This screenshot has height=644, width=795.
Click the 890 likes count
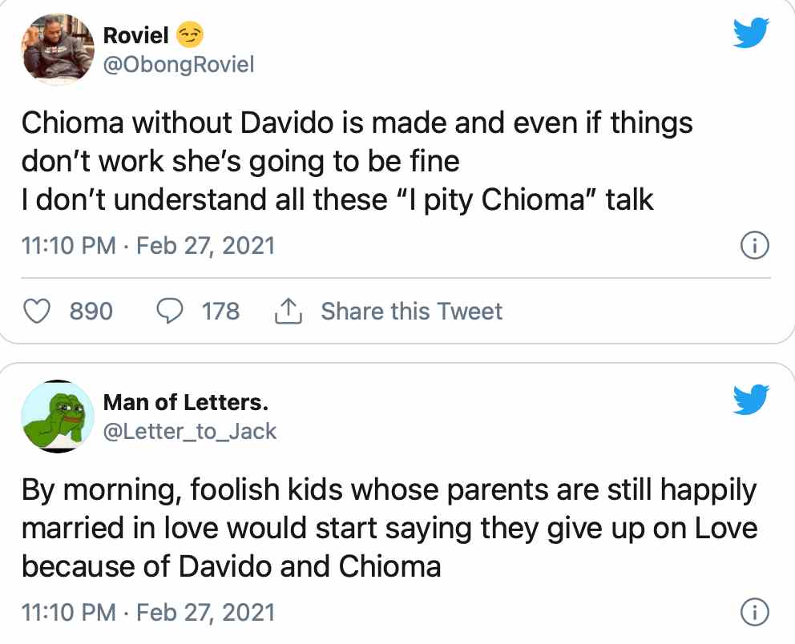[91, 311]
